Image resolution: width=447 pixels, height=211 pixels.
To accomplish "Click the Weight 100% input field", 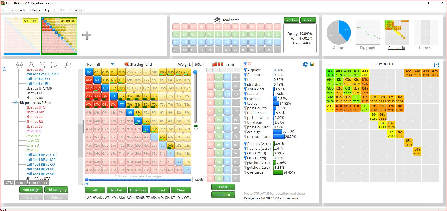I will 198,64.
